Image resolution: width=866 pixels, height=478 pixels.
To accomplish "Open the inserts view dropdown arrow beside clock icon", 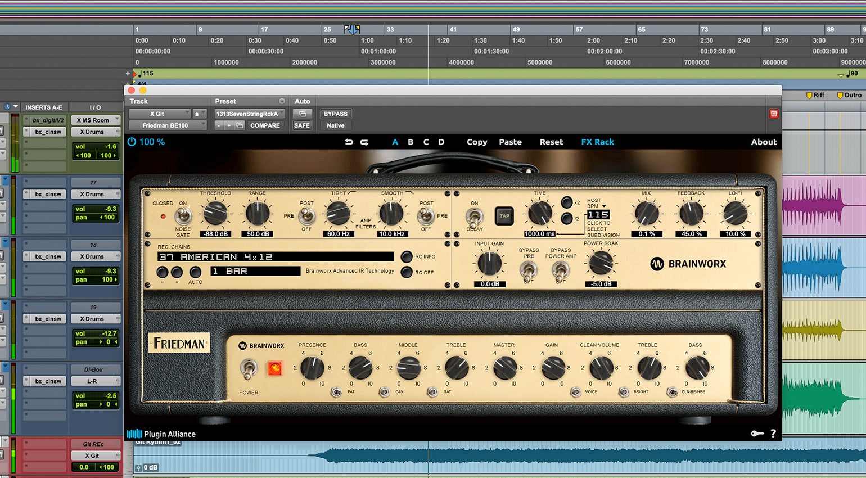I will pyautogui.click(x=16, y=107).
